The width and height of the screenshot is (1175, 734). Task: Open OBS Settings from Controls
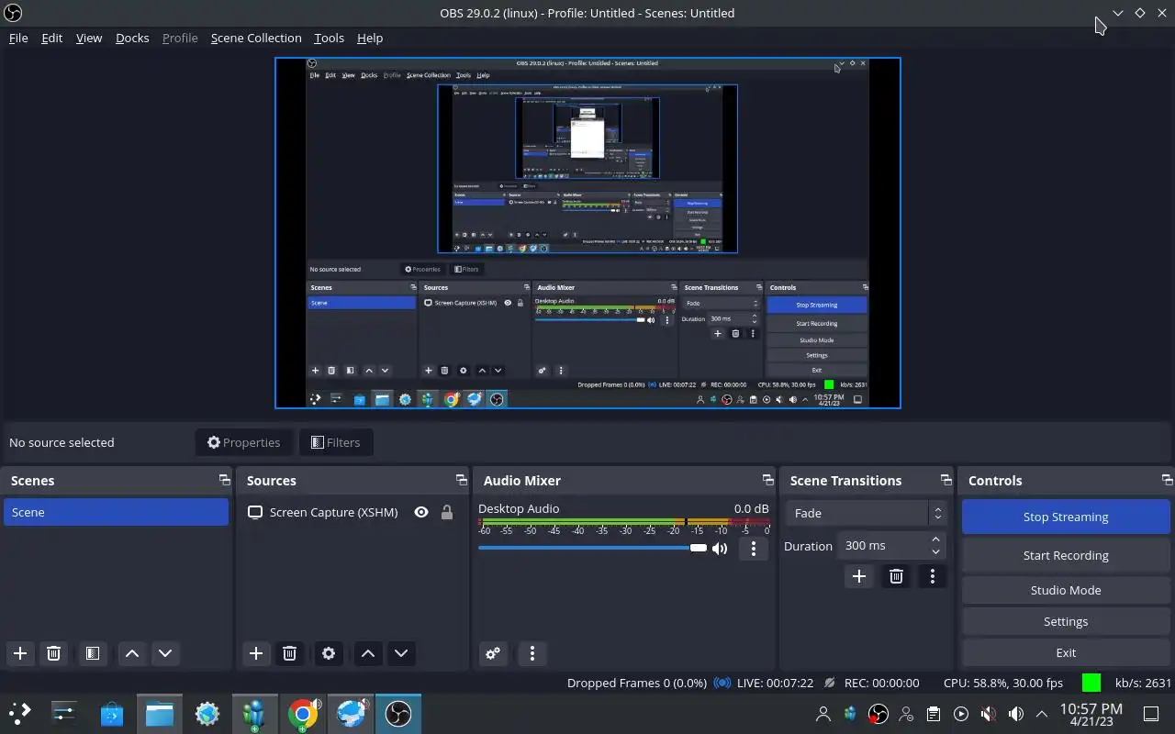point(1066,621)
